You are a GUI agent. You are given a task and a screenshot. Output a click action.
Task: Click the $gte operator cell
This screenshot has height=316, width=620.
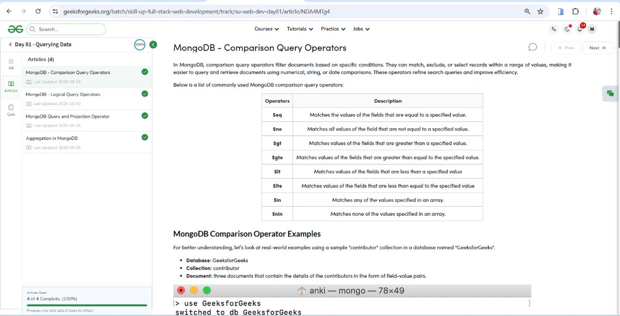277,157
